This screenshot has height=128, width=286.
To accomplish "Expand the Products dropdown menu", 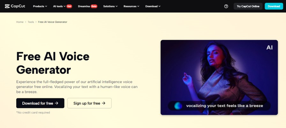I will (40, 6).
